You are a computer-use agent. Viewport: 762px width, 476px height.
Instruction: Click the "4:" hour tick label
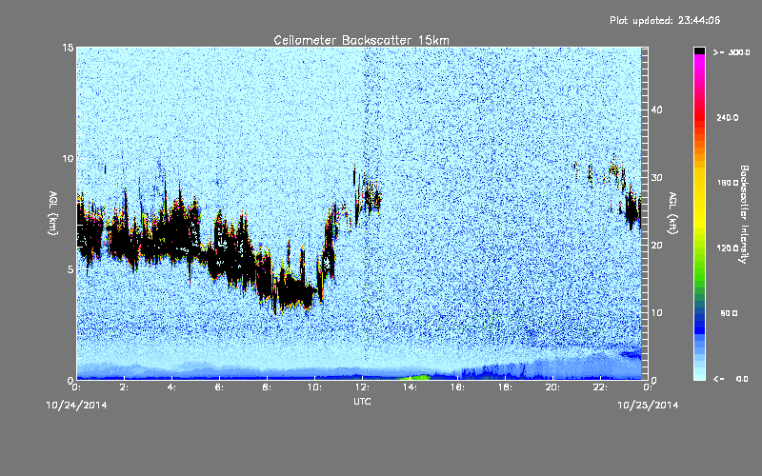[x=172, y=387]
